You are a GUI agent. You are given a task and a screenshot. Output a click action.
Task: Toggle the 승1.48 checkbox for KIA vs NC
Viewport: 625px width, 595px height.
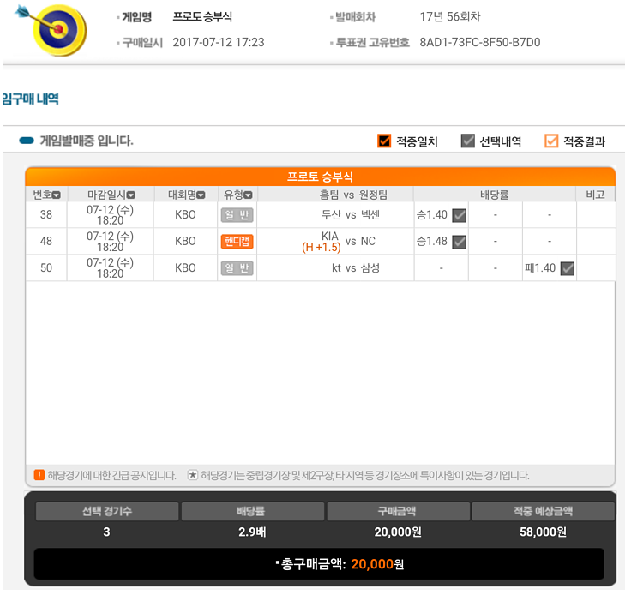[460, 242]
